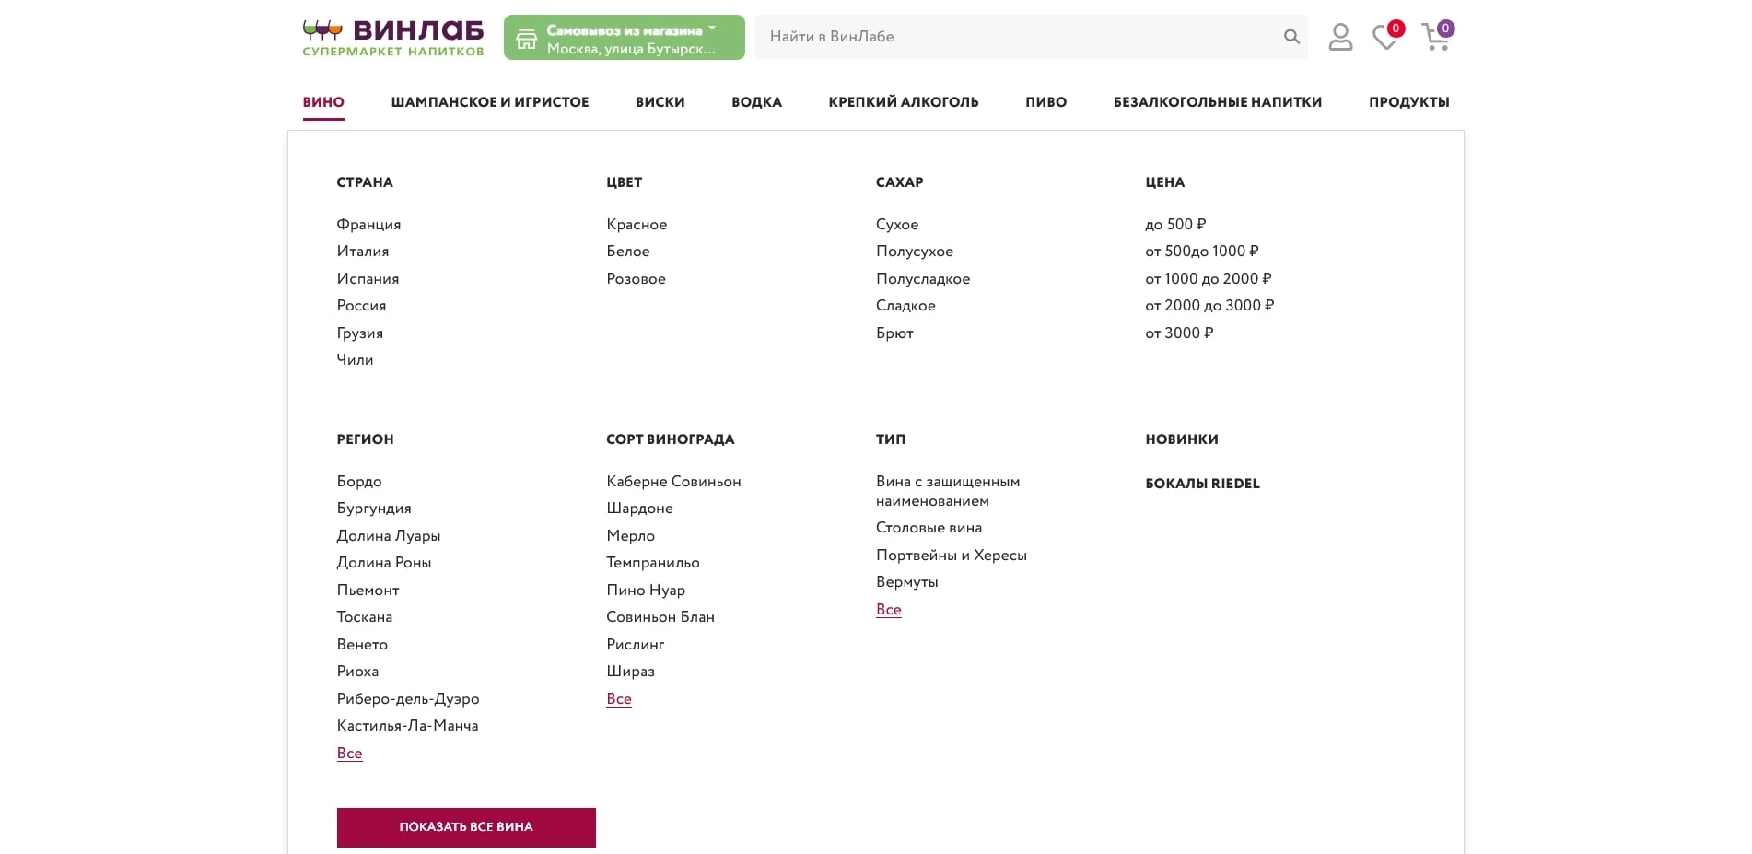Screen dimensions: 1752x854
Task: Choose Красное wine color
Action: tap(637, 225)
